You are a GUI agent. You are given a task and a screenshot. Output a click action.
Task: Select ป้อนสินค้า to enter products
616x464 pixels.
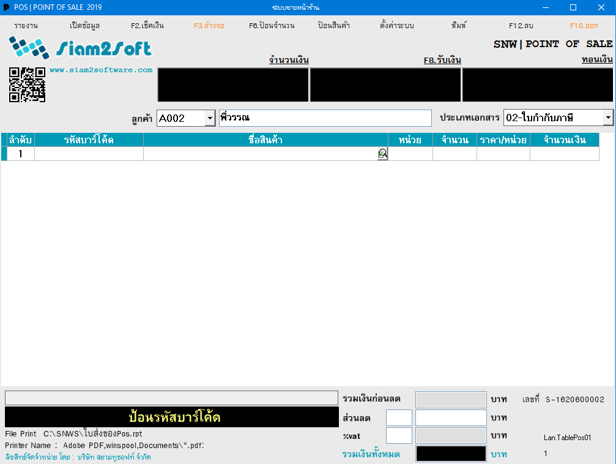(334, 25)
